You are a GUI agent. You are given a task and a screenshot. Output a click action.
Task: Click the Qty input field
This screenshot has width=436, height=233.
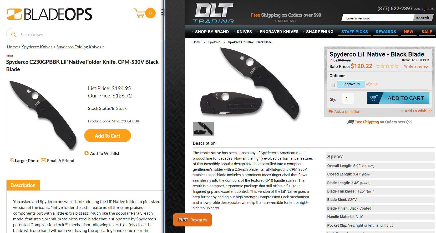click(348, 98)
